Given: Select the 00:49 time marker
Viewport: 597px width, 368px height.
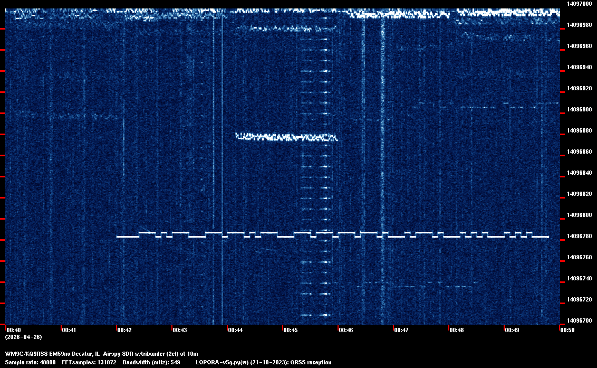Looking at the screenshot, I should pos(512,330).
